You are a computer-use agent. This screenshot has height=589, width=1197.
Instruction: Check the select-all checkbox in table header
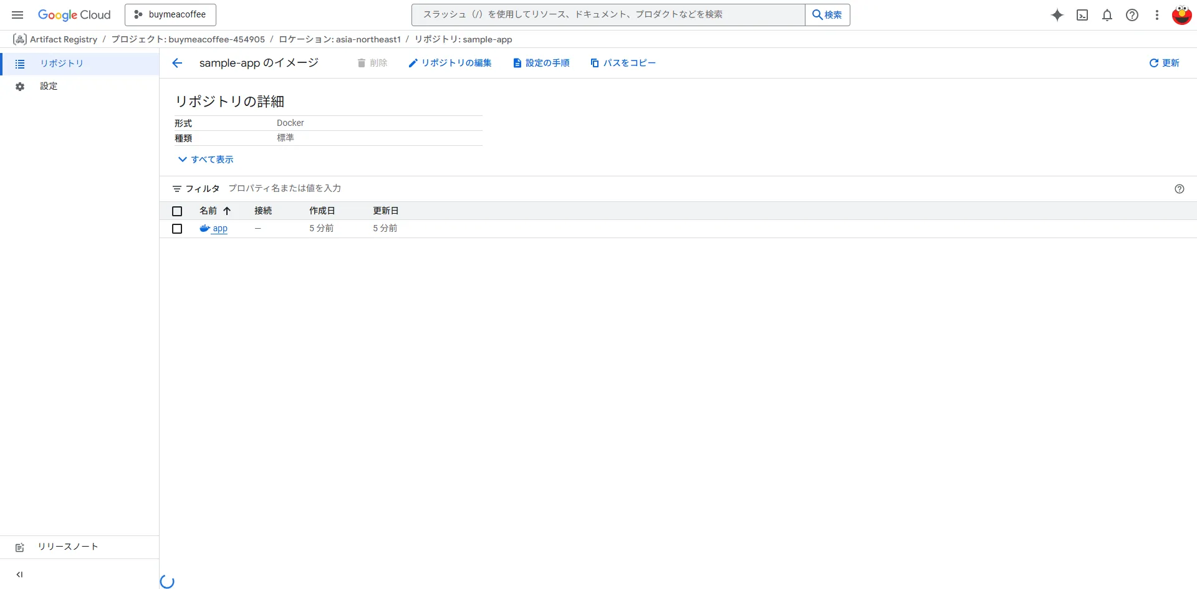(x=177, y=211)
